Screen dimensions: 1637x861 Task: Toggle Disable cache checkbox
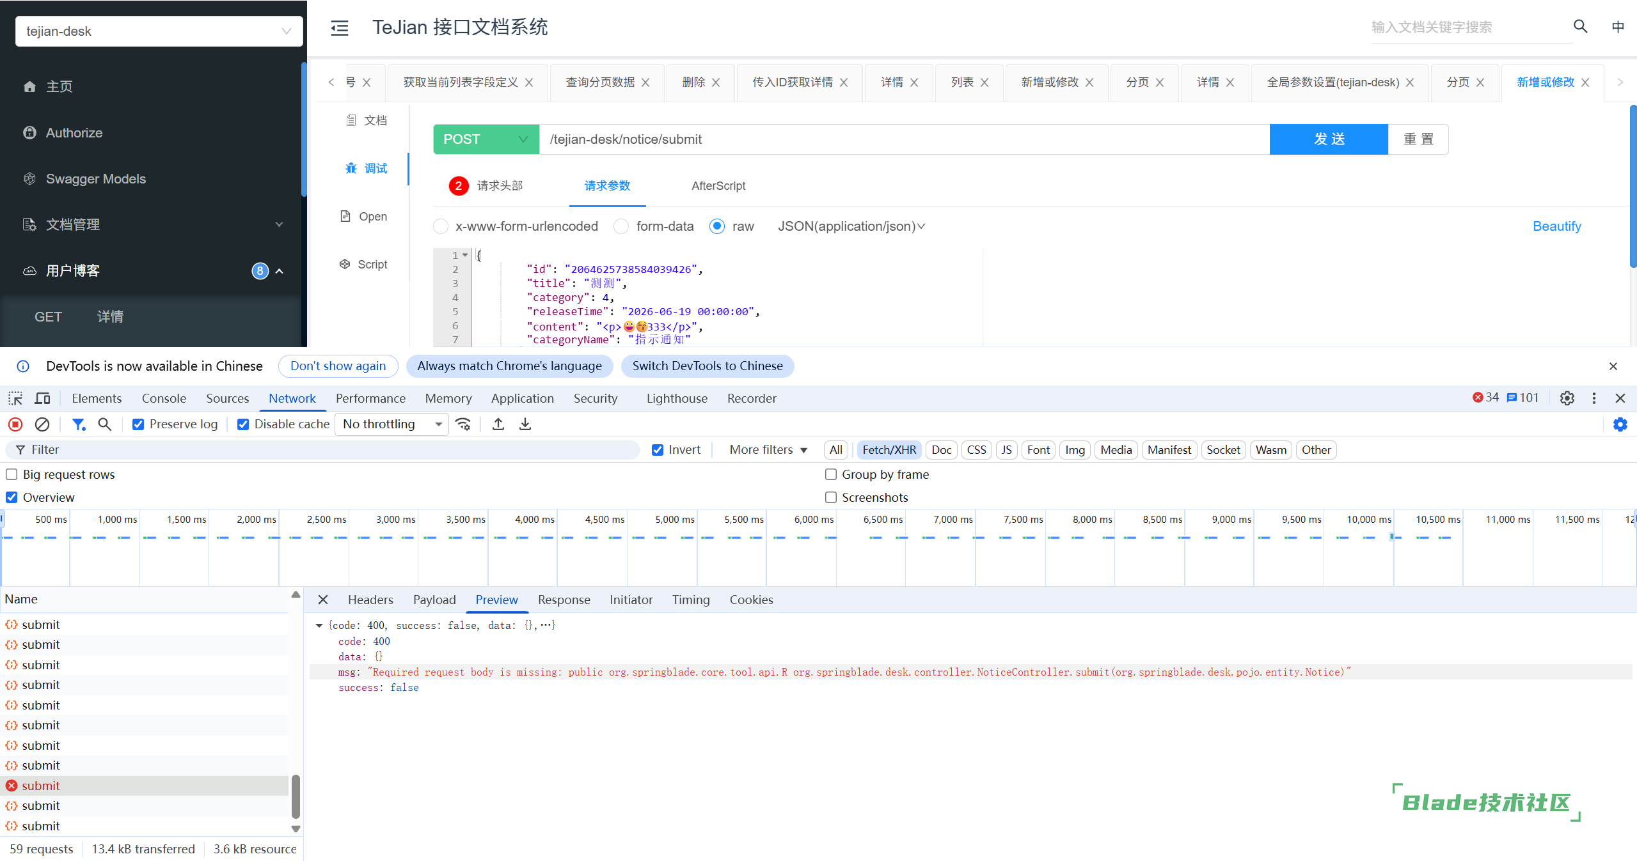click(x=243, y=424)
